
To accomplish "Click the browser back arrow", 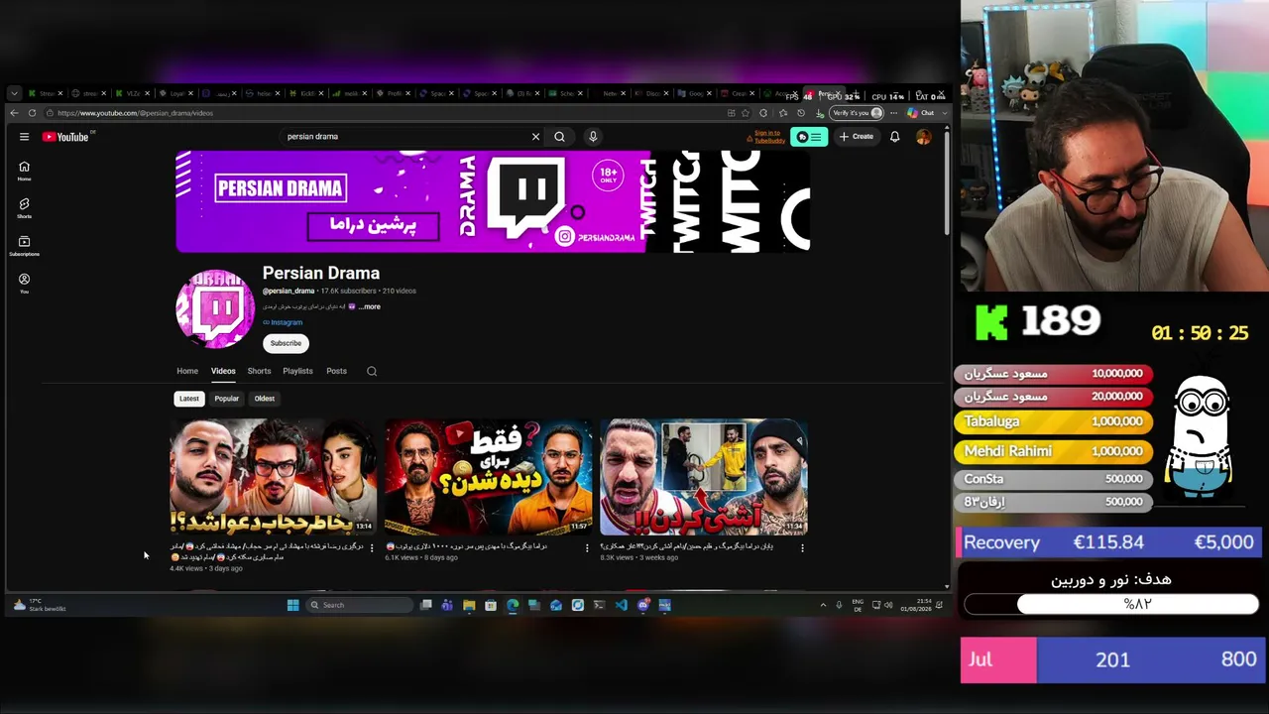I will (x=14, y=113).
